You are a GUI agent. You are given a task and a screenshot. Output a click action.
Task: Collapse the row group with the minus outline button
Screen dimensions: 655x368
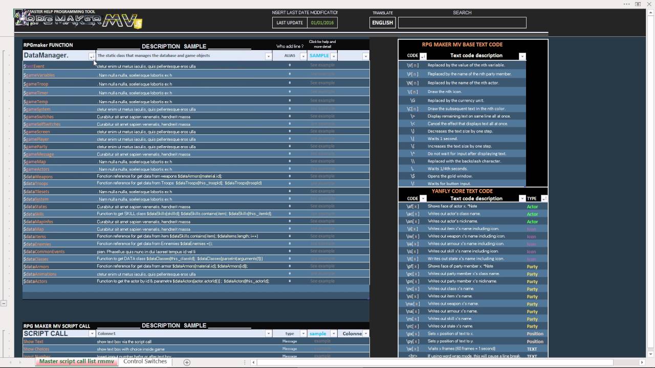[4, 303]
